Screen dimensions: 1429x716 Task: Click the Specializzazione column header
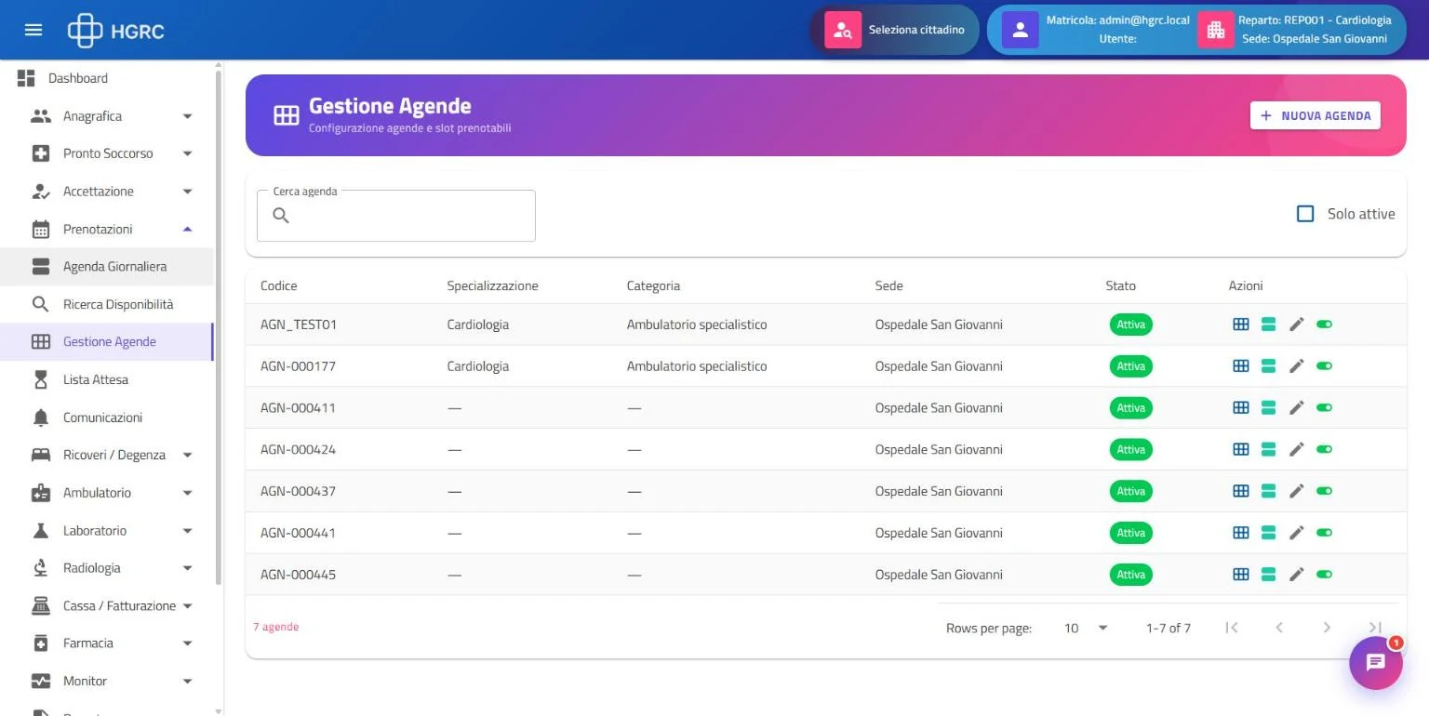point(492,285)
